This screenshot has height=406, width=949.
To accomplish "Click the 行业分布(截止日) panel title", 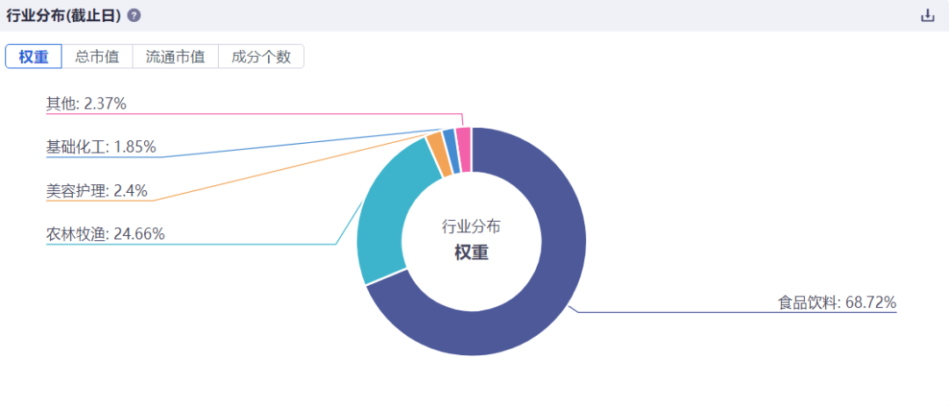I will click(63, 17).
